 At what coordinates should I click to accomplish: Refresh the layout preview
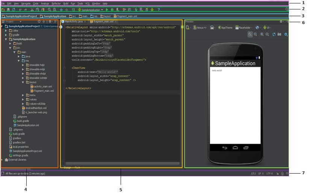tap(274, 34)
